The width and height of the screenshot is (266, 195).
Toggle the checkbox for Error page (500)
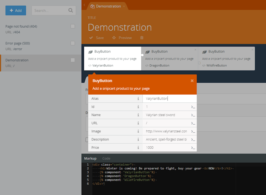73,43
